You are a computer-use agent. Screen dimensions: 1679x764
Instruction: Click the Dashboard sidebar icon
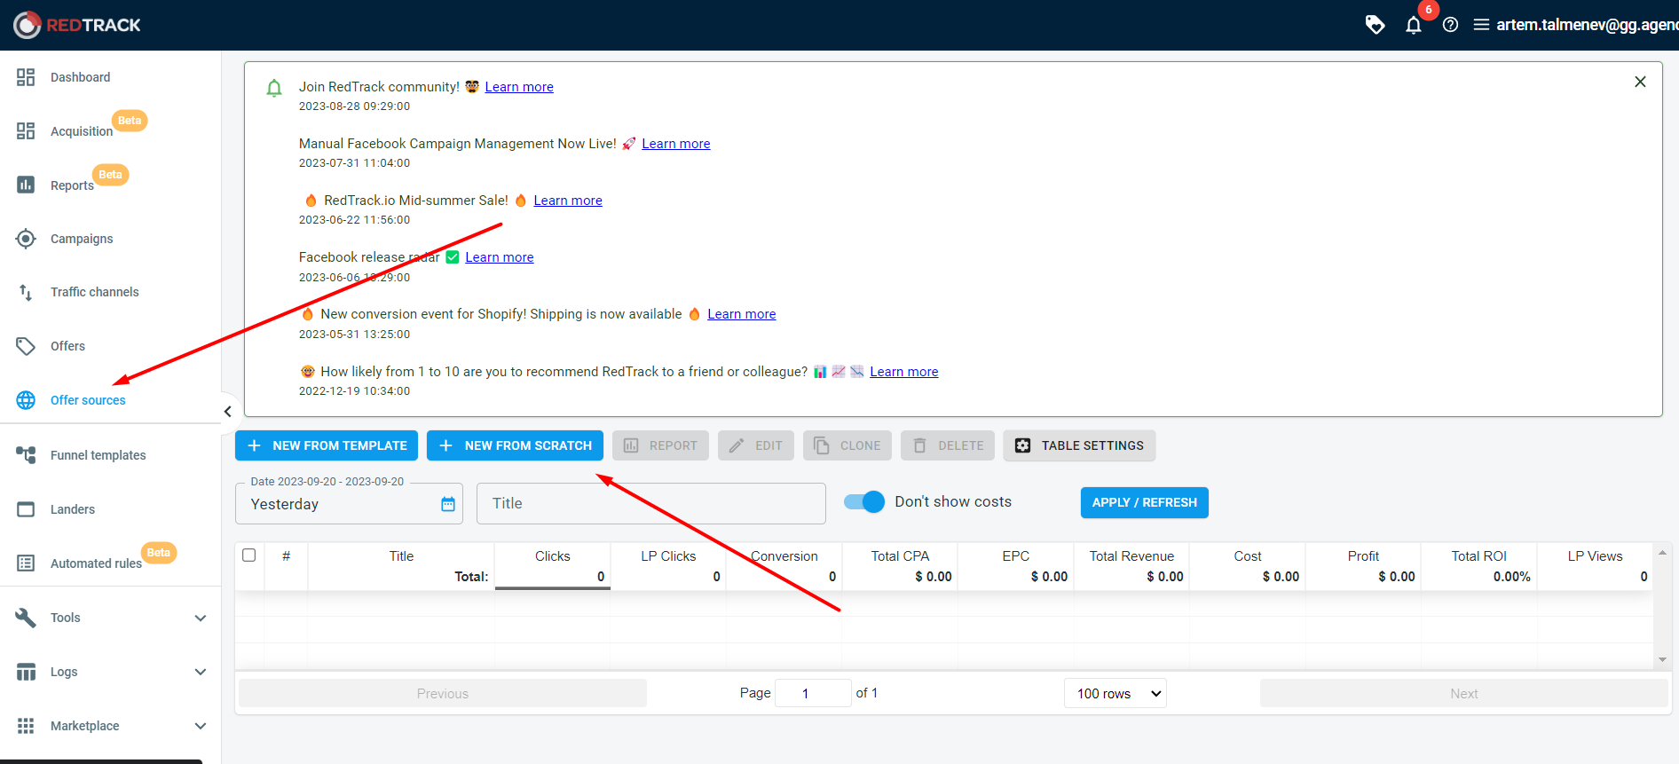pyautogui.click(x=26, y=77)
